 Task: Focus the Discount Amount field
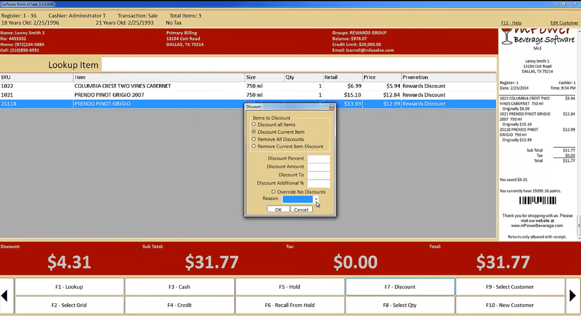(319, 167)
